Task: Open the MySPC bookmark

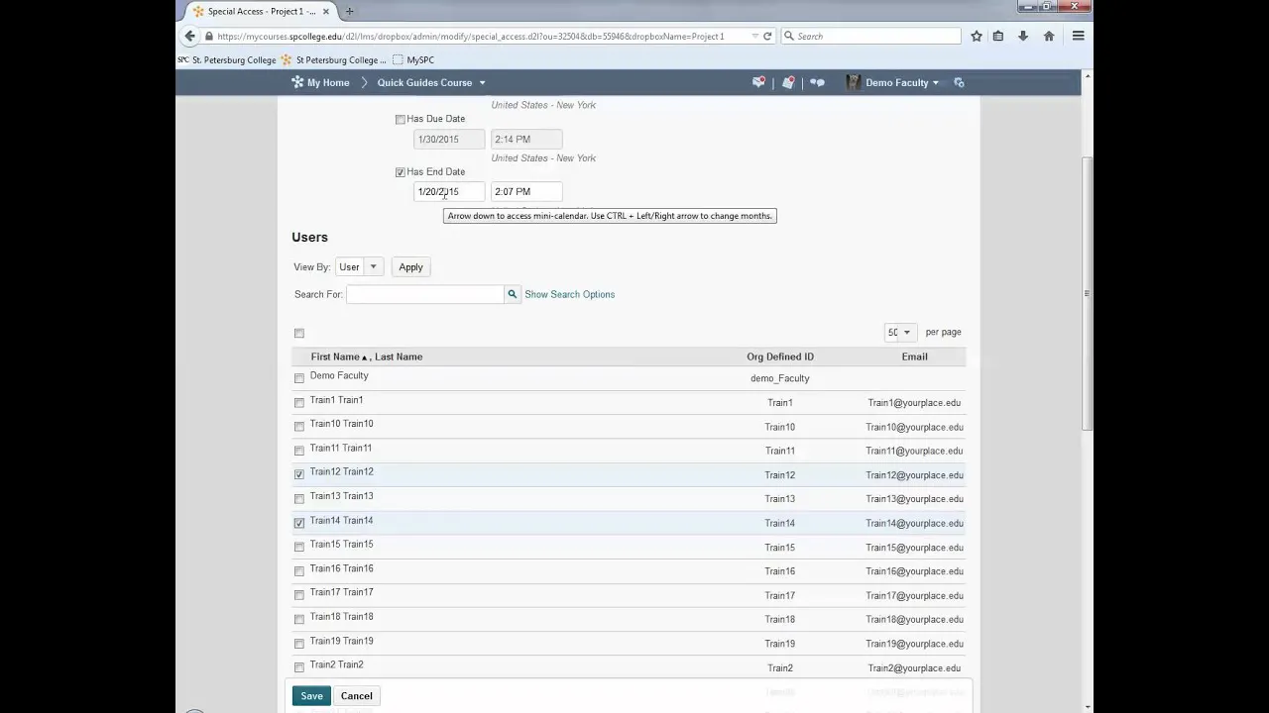Action: tap(413, 59)
